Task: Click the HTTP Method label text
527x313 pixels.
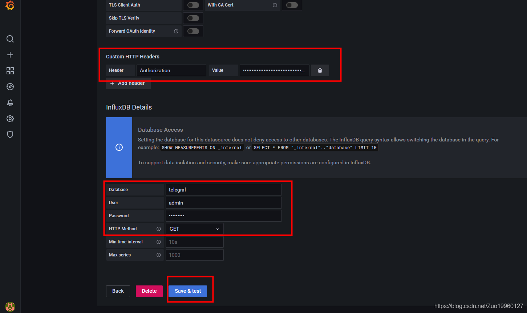Action: point(123,229)
